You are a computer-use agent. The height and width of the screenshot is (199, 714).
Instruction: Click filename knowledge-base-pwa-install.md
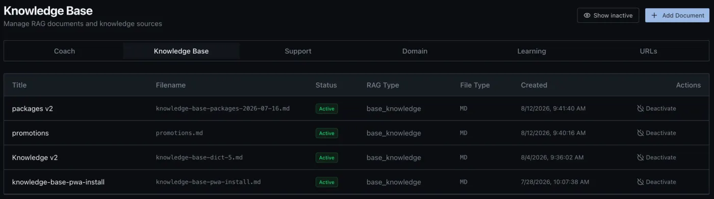208,182
